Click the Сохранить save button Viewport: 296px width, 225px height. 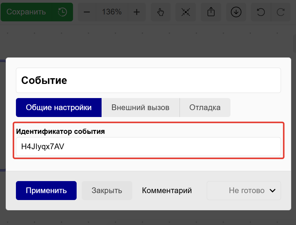coord(26,12)
